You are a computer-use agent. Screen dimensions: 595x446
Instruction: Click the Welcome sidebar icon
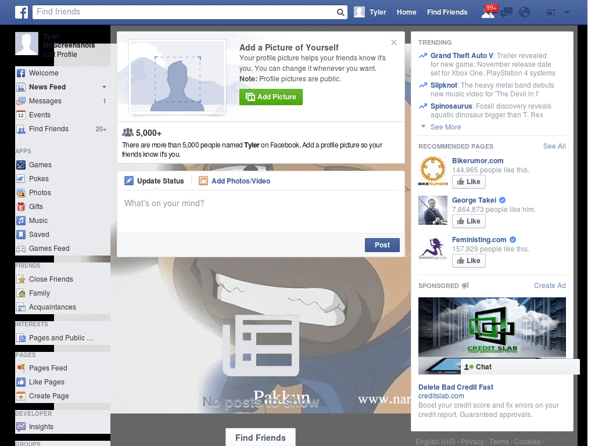(21, 73)
